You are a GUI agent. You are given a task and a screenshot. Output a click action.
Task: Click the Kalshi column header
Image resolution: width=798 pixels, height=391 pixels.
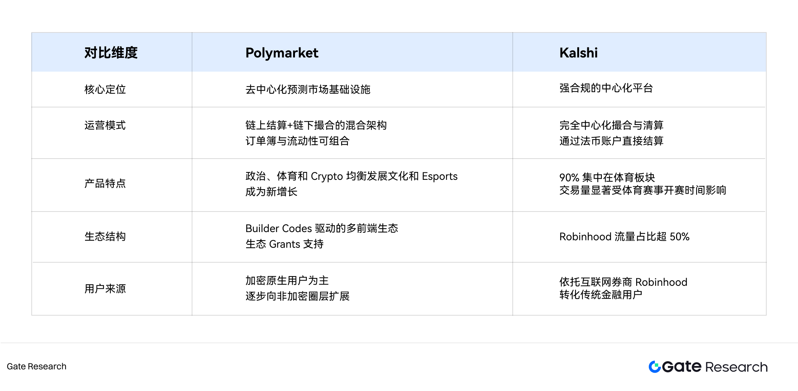coord(578,53)
